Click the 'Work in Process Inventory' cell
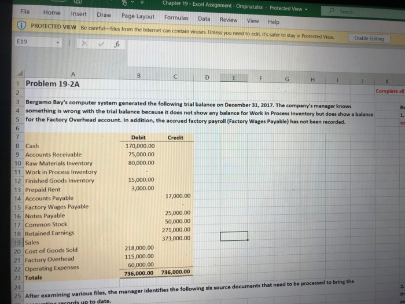 click(61, 172)
